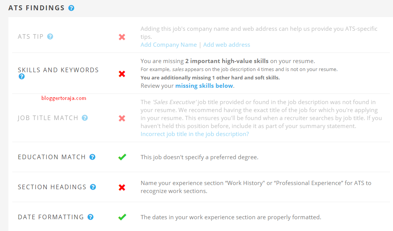Click red X status for Job Title Match

[122, 118]
